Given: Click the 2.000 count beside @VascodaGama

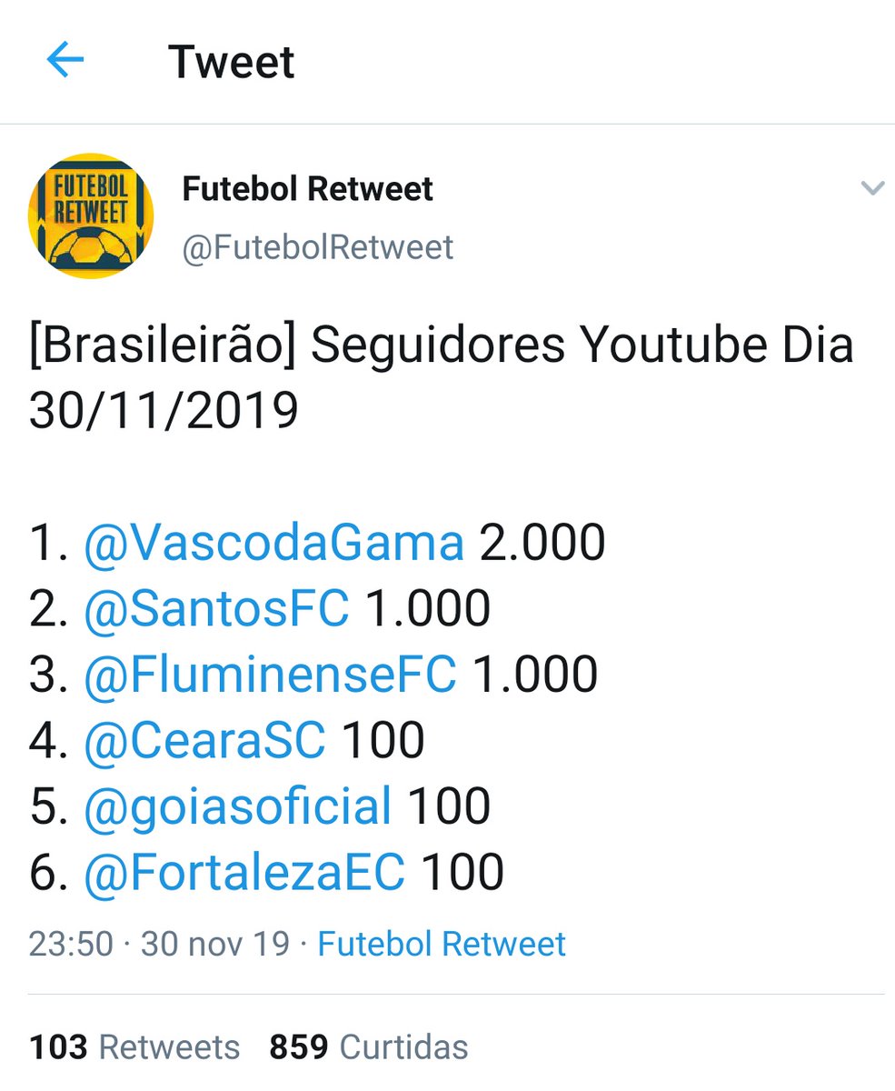Looking at the screenshot, I should (542, 543).
